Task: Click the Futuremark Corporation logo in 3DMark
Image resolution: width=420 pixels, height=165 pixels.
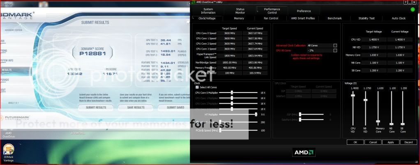Action: 15,118
